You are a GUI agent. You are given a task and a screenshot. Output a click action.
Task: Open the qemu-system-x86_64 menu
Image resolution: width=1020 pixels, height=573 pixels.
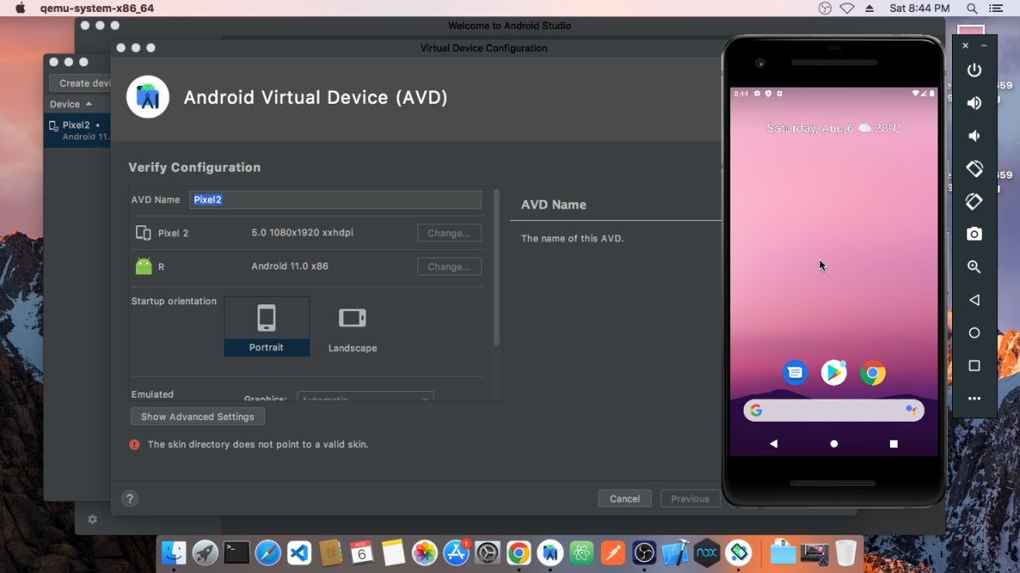click(97, 9)
